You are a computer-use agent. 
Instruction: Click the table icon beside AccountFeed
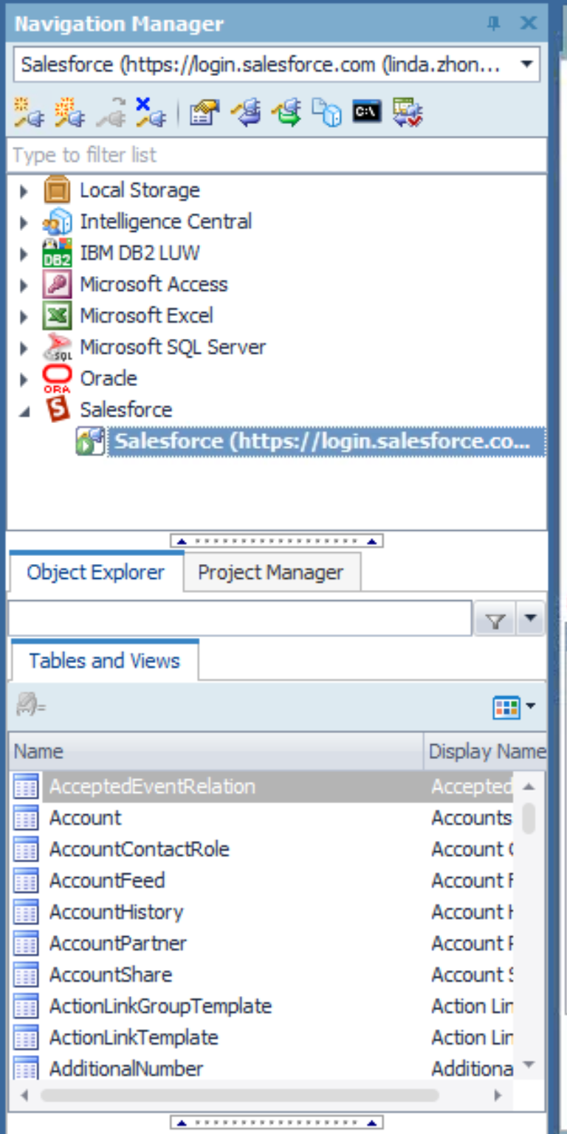pyautogui.click(x=26, y=881)
